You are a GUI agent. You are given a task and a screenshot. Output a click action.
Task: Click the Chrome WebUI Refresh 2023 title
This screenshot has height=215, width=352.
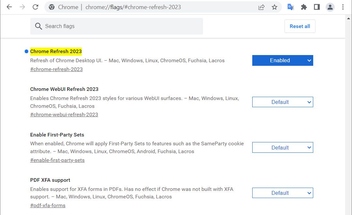pos(64,89)
